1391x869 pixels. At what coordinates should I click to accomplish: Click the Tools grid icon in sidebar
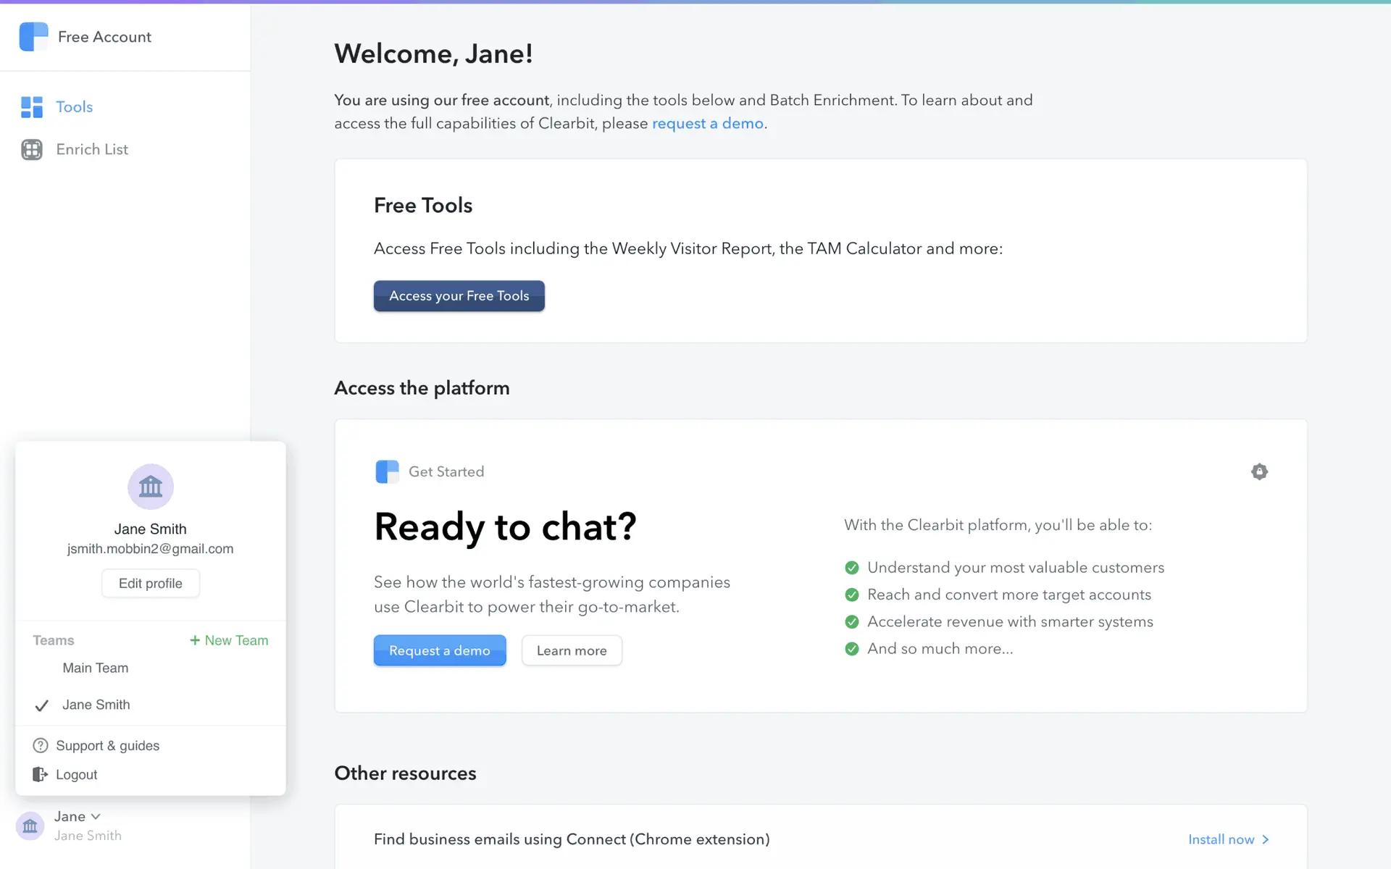[x=32, y=107]
